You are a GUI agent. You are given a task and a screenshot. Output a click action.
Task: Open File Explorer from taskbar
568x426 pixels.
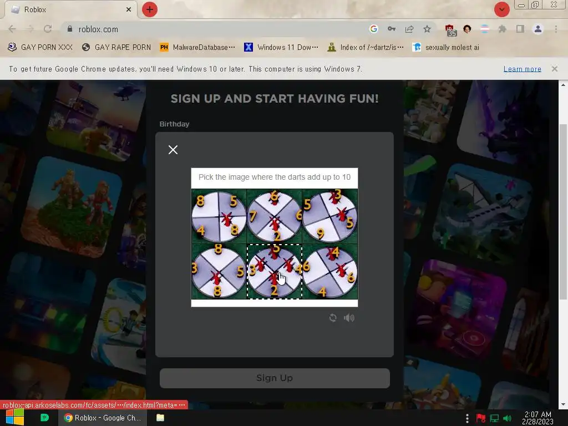[160, 418]
